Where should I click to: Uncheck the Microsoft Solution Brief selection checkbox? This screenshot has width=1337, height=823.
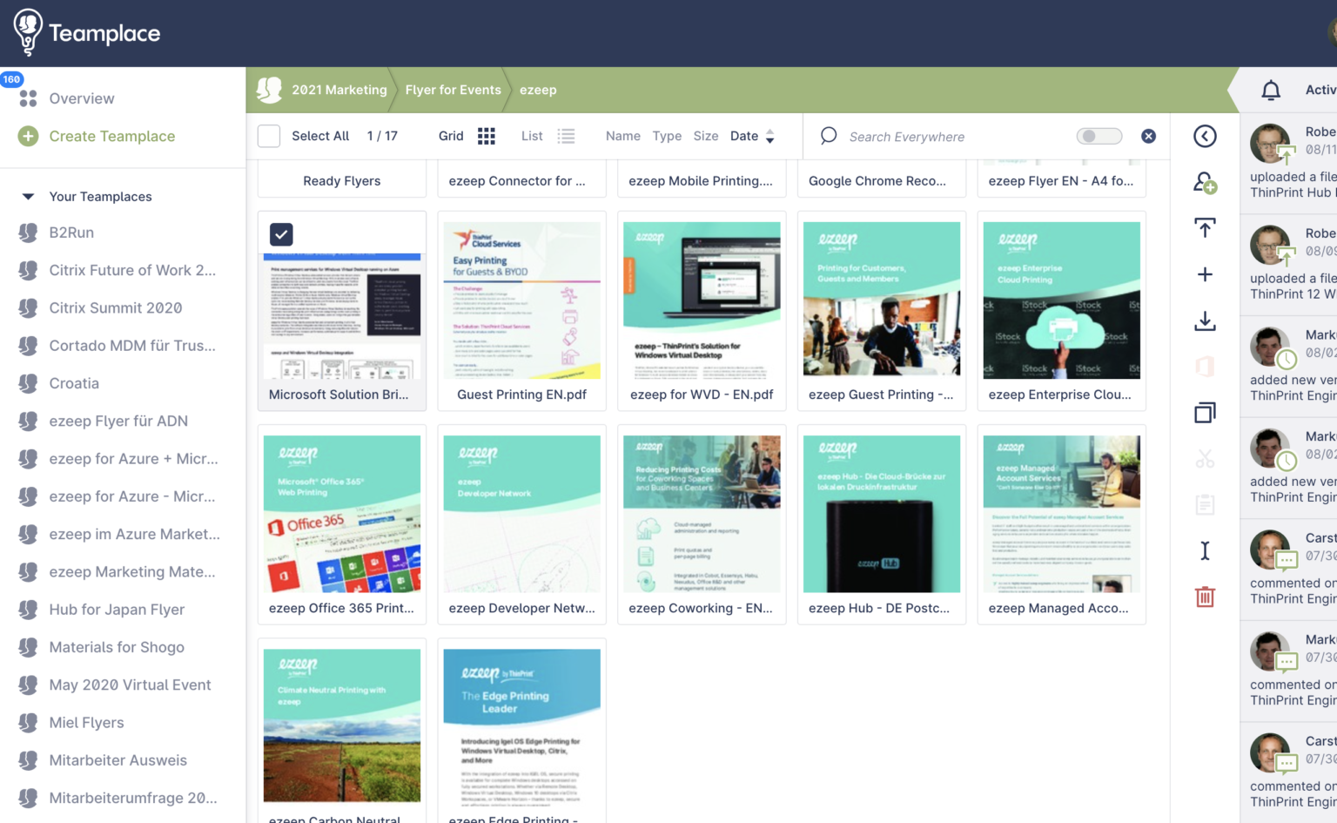click(281, 234)
